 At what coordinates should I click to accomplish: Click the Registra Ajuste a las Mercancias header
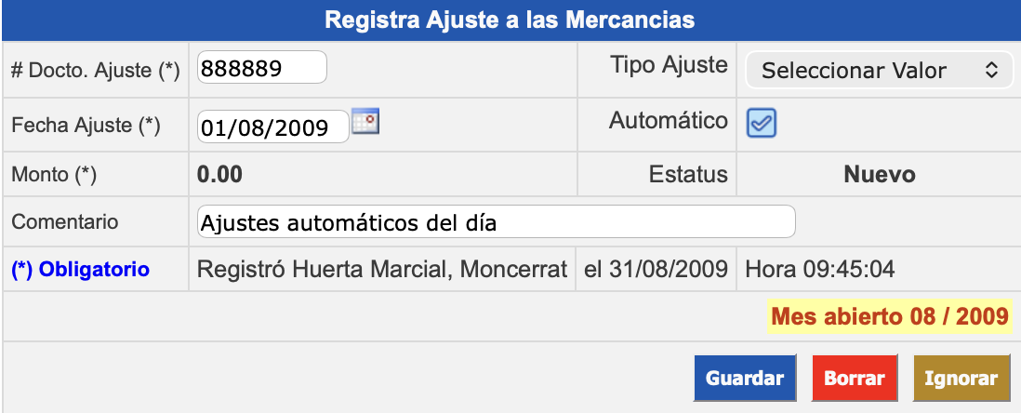point(510,20)
